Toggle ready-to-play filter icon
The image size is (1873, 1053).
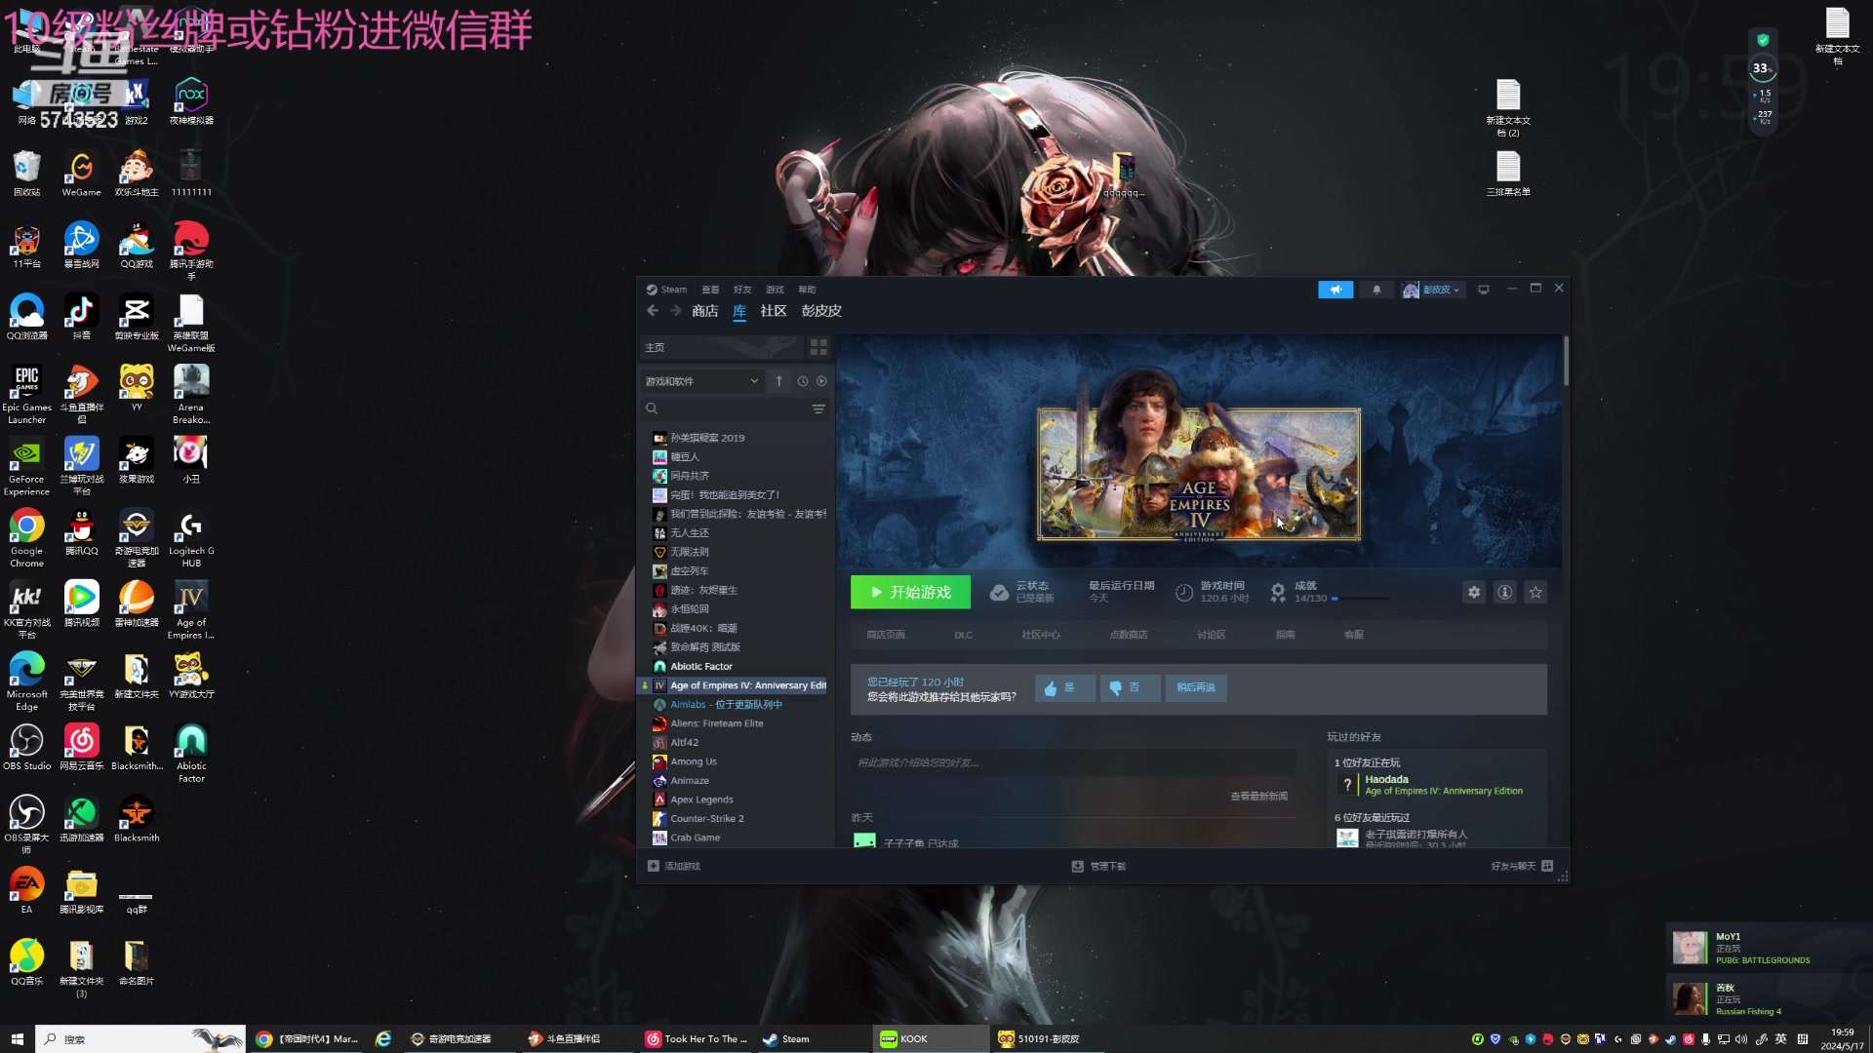[821, 381]
